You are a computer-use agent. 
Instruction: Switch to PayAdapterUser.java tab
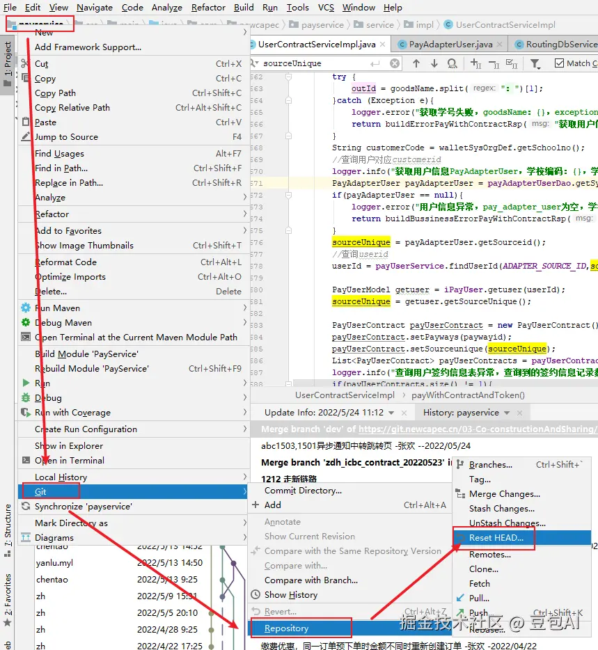pyautogui.click(x=450, y=45)
